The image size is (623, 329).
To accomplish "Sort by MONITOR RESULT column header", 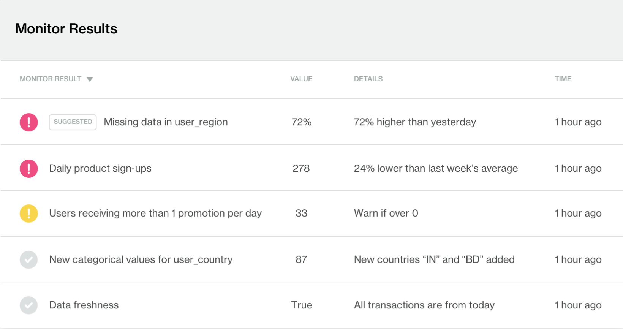I will 51,79.
